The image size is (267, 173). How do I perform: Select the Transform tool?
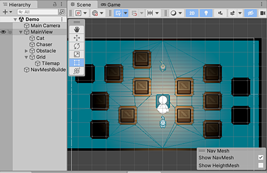coord(77,71)
